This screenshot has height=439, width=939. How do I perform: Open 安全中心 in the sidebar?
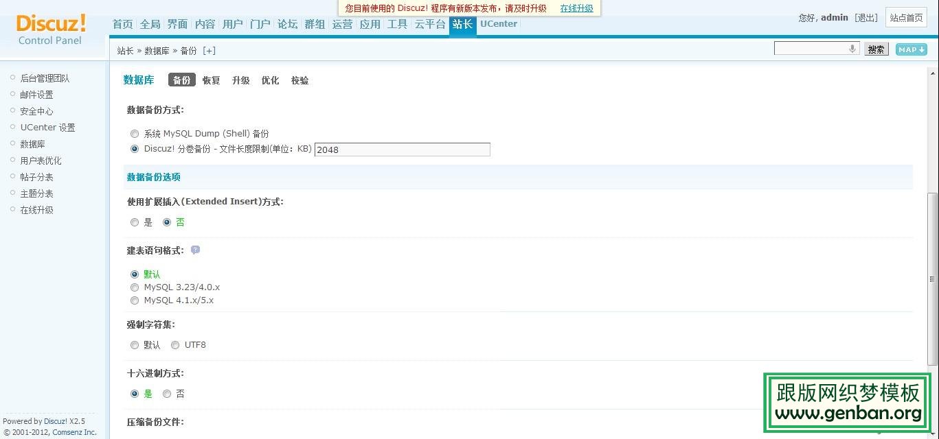coord(36,111)
